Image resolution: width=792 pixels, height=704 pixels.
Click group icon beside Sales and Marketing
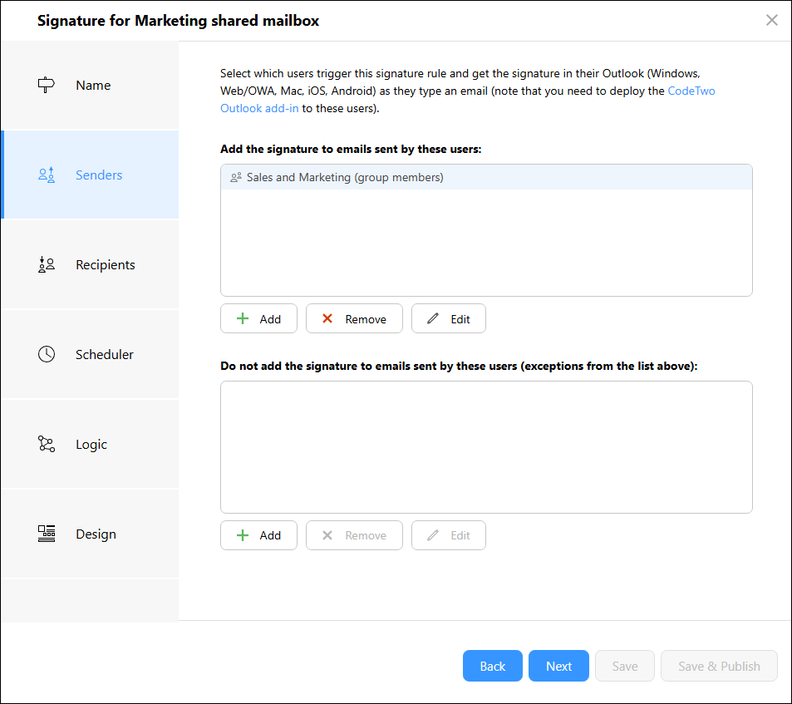click(x=236, y=177)
